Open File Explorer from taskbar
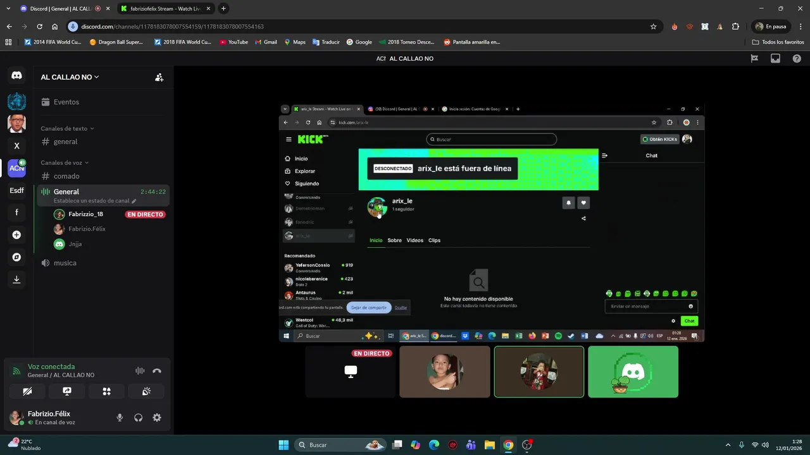 pos(490,445)
